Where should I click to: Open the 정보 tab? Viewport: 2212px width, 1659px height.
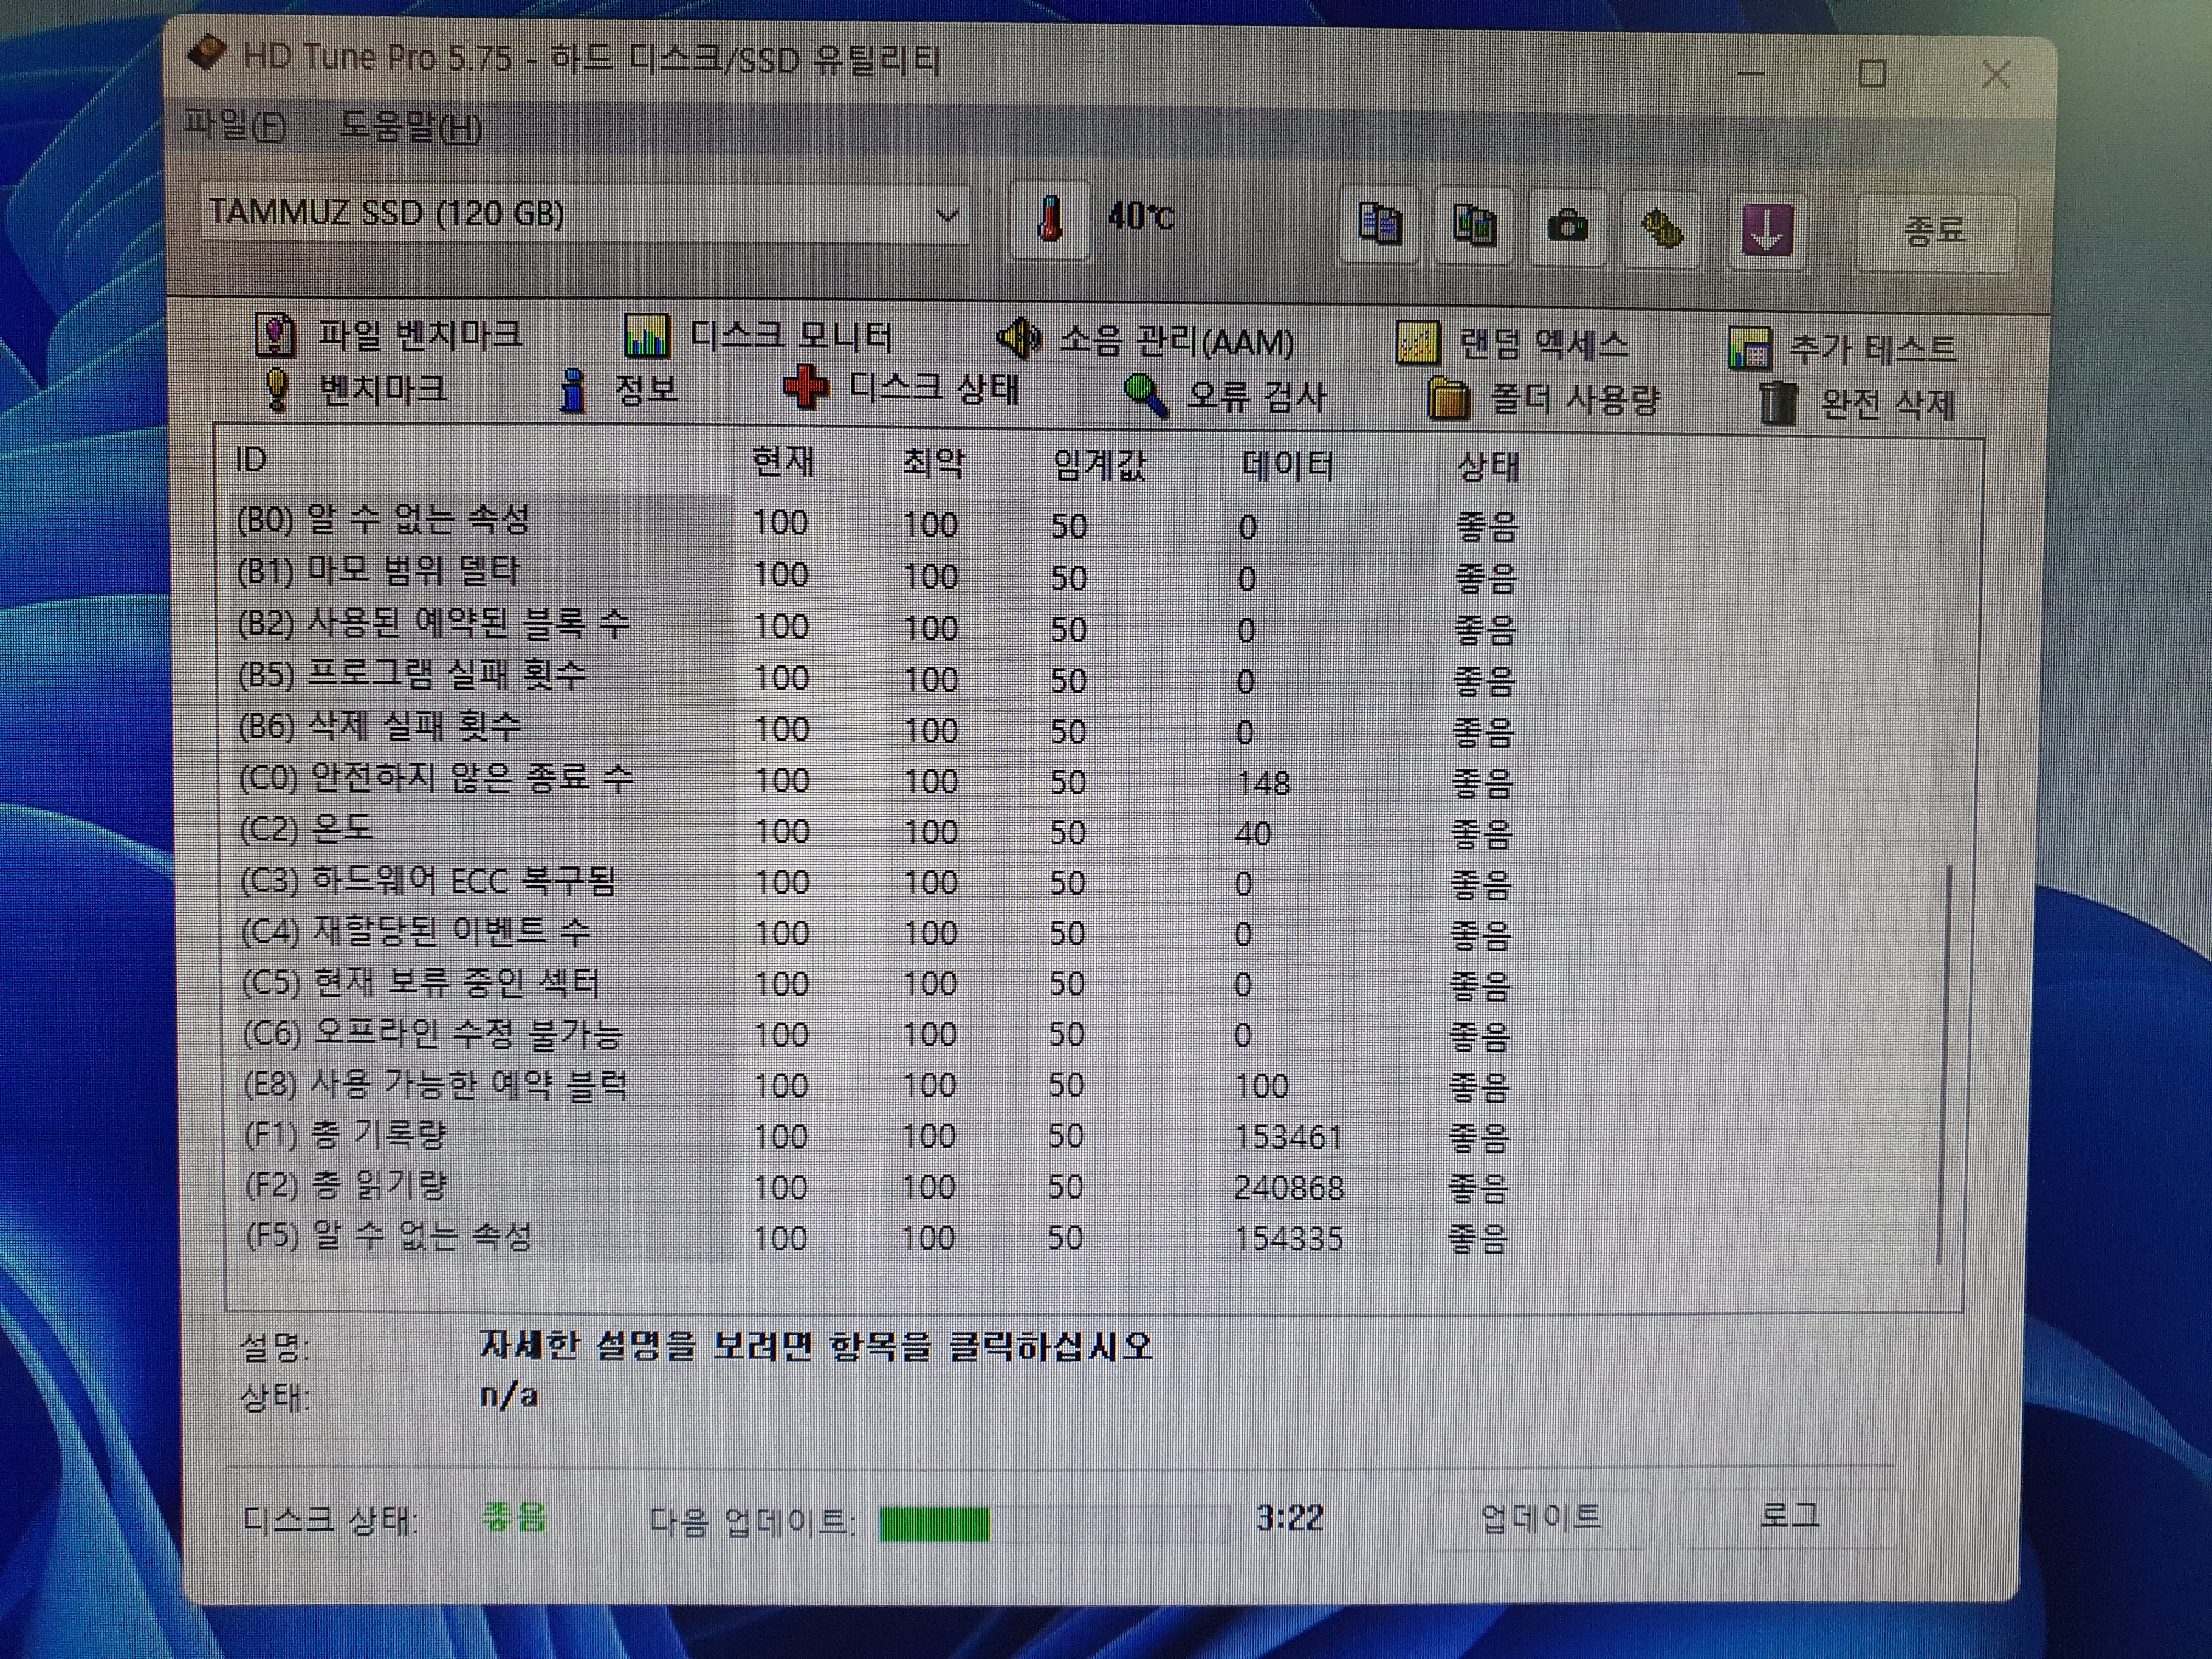619,390
